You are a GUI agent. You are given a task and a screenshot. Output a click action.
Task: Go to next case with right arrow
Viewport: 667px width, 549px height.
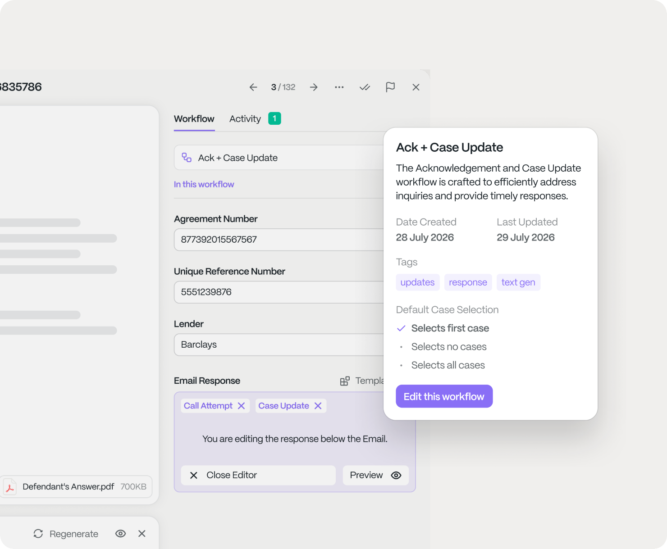pyautogui.click(x=314, y=87)
